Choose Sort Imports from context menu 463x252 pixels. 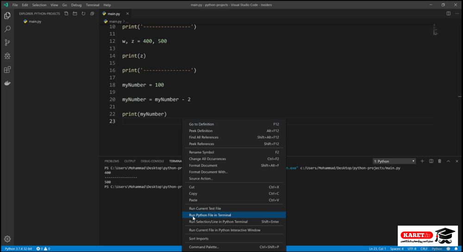coord(234,239)
